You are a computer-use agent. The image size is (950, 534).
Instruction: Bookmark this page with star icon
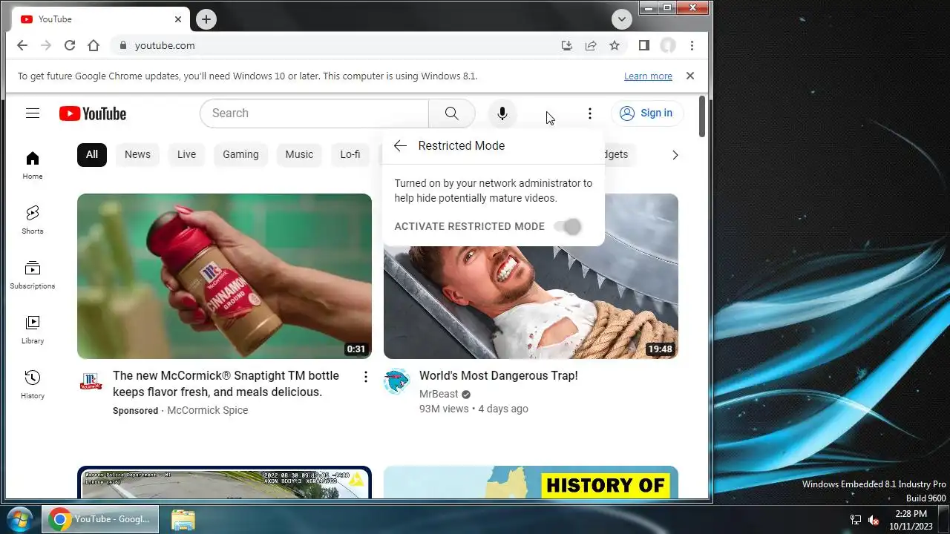[615, 45]
